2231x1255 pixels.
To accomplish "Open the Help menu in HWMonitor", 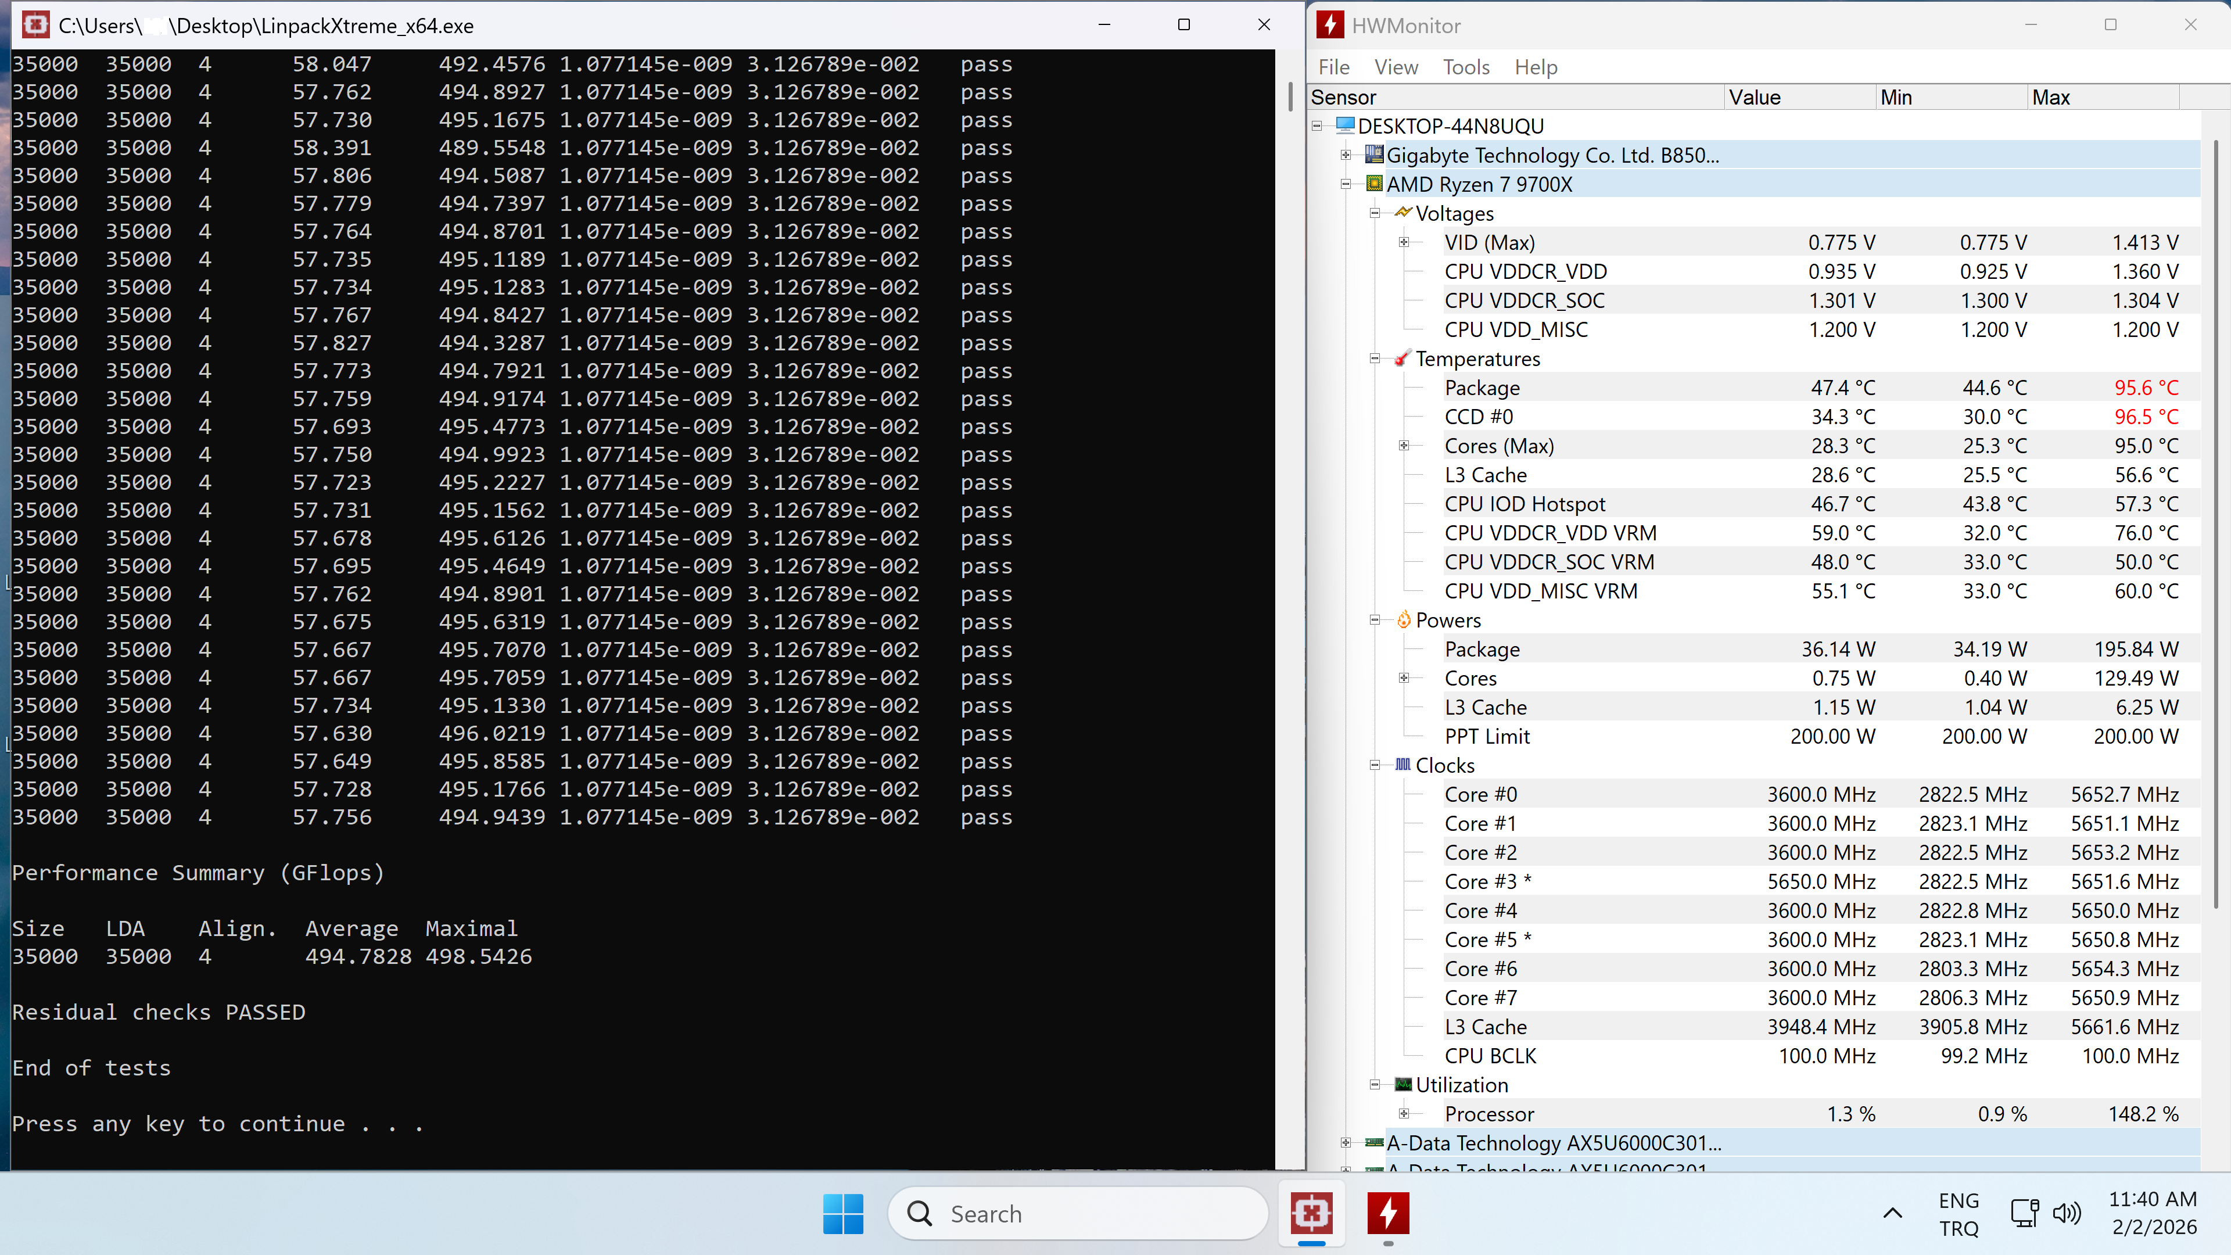I will tap(1536, 67).
